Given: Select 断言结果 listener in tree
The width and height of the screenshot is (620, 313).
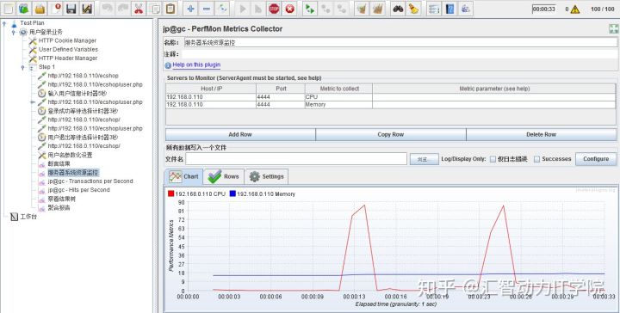Looking at the screenshot, I should coord(59,163).
